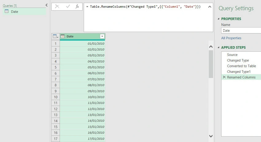Click the Date query table icon
Viewport: 261px width, 142px height.
[7, 11]
